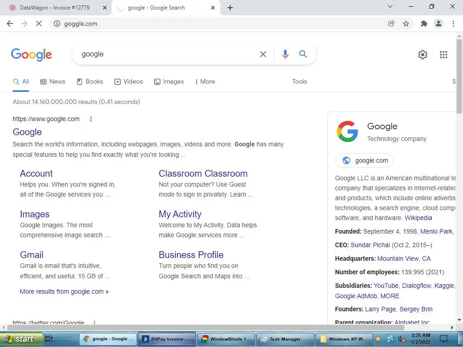This screenshot has width=463, height=347.
Task: Switch to BitPay Invoice taskbar item
Action: 167,339
